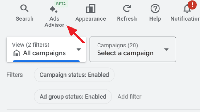Click the Ad group status: Enabled filter chip
This screenshot has height=112, width=200.
click(73, 97)
